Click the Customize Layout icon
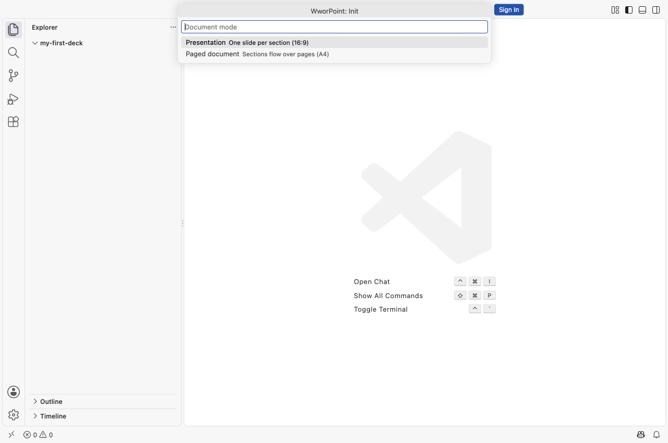Viewport: 668px width, 443px height. tap(615, 10)
